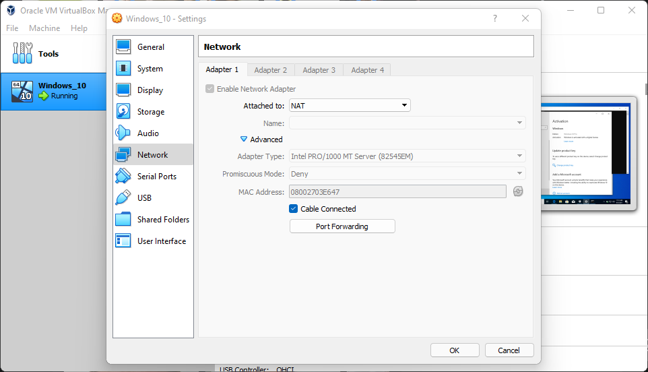The image size is (648, 372).
Task: Select the Storage disk icon
Action: (x=123, y=111)
